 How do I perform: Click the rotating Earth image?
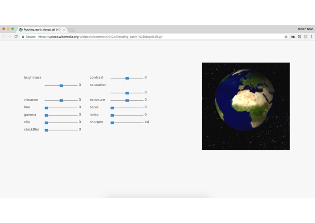coord(246,106)
